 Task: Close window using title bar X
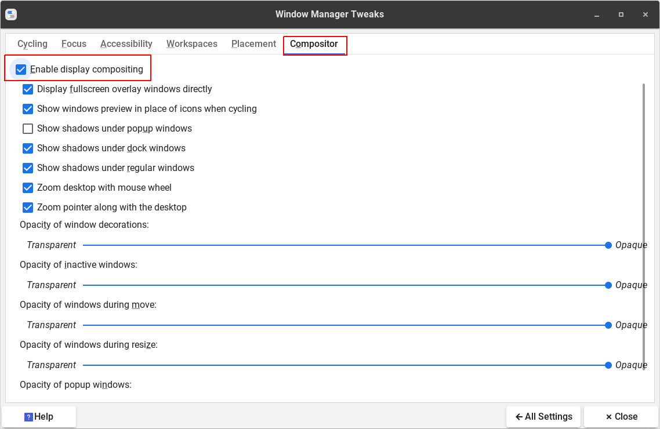pyautogui.click(x=646, y=14)
